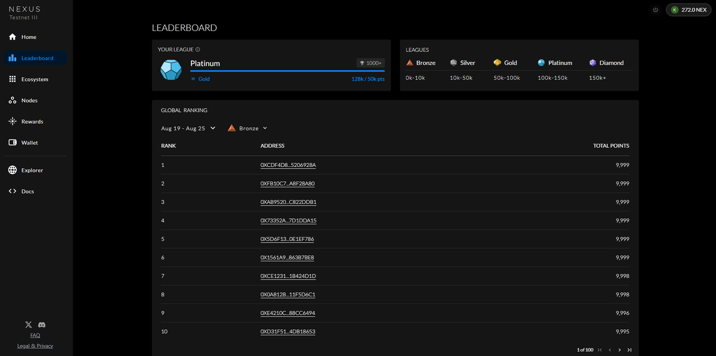Open the Aug 19 - Aug 25 date dropdown
716x356 pixels.
[189, 128]
